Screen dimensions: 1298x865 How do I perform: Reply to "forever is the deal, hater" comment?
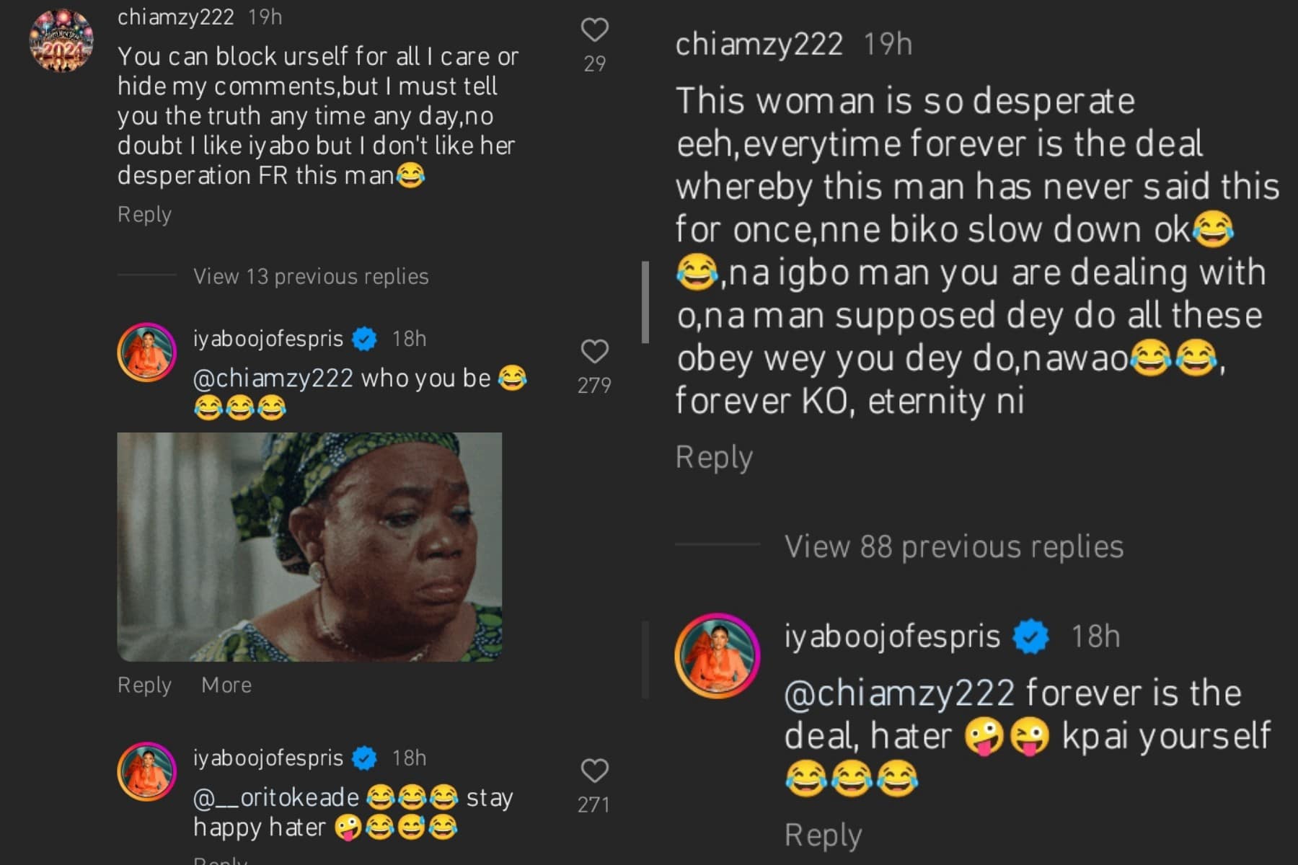(x=823, y=835)
